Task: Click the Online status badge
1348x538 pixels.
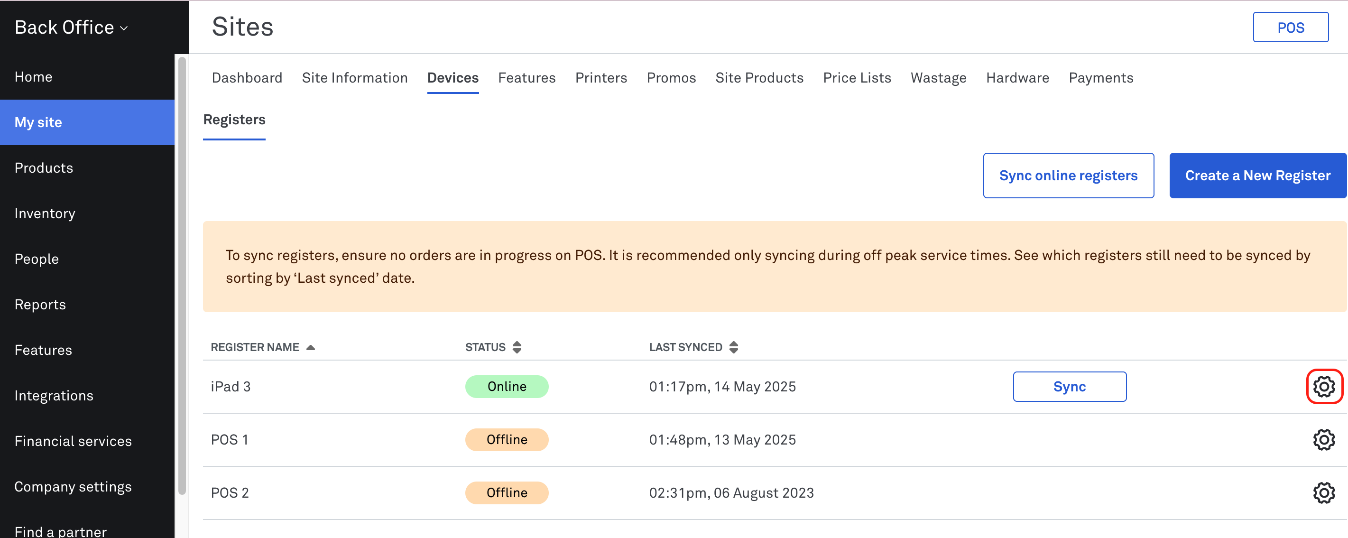Action: pyautogui.click(x=507, y=386)
